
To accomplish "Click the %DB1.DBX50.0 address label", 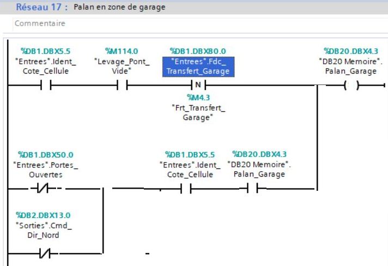I will click(x=45, y=155).
